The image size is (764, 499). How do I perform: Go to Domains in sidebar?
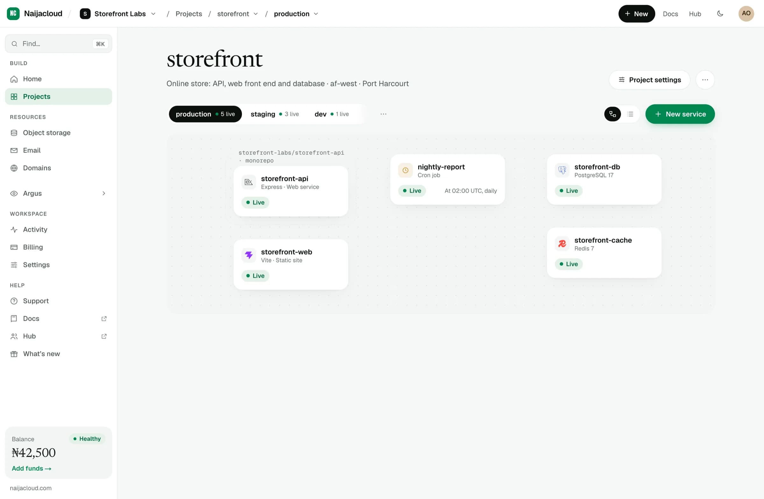pyautogui.click(x=59, y=168)
